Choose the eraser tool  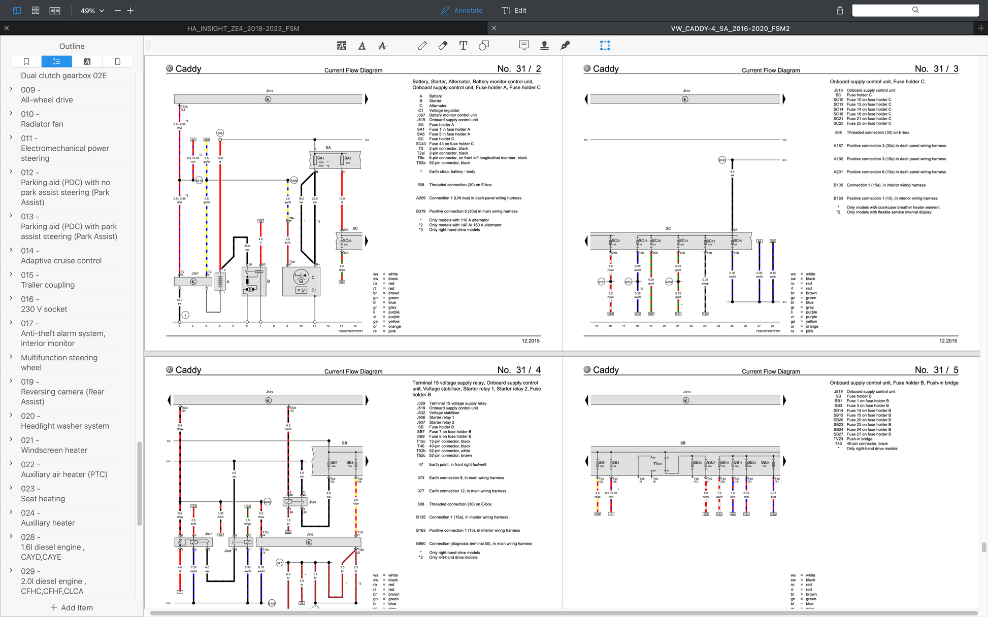[443, 46]
